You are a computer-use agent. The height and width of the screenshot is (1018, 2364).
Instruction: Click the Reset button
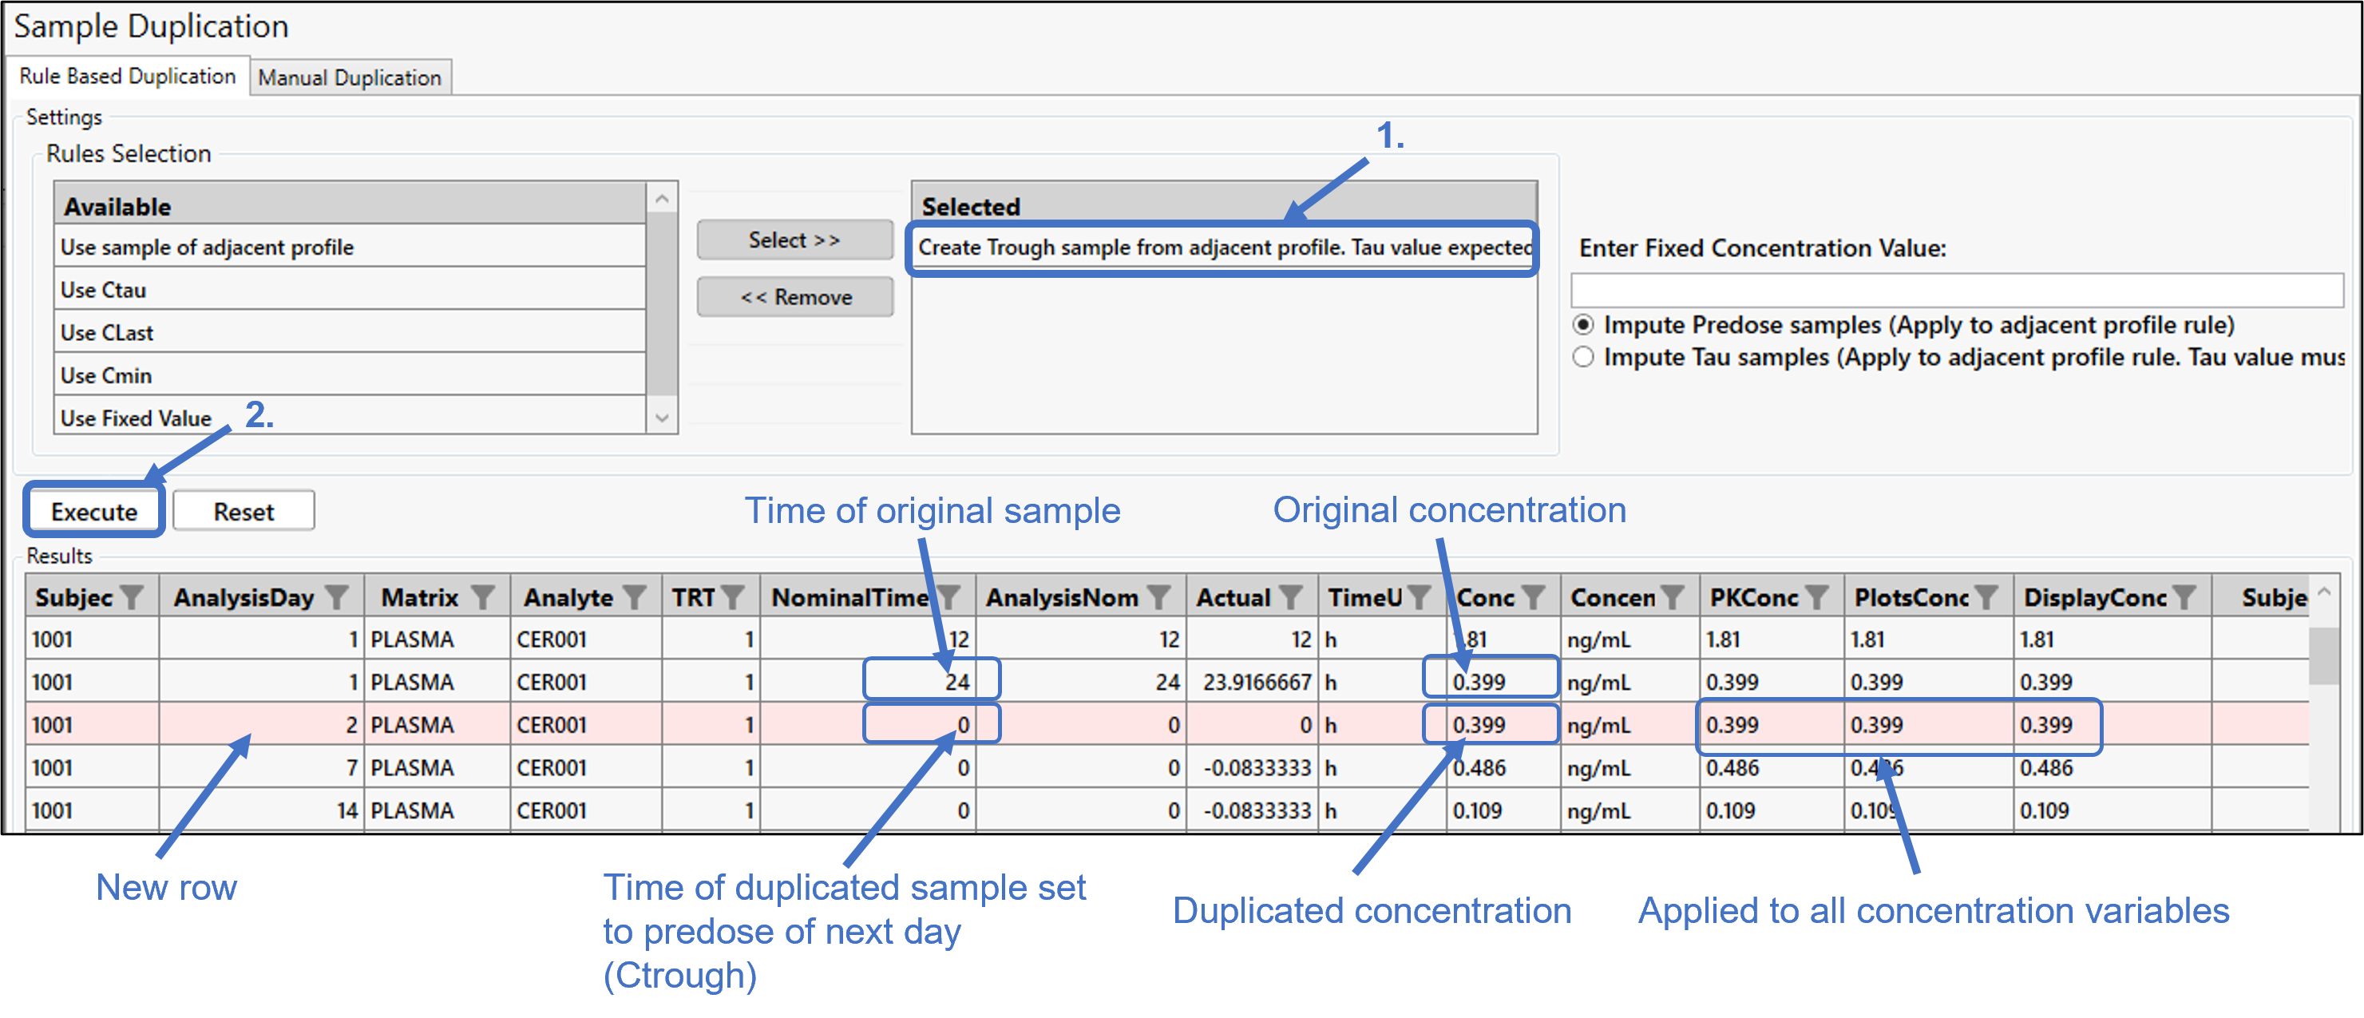pyautogui.click(x=244, y=510)
